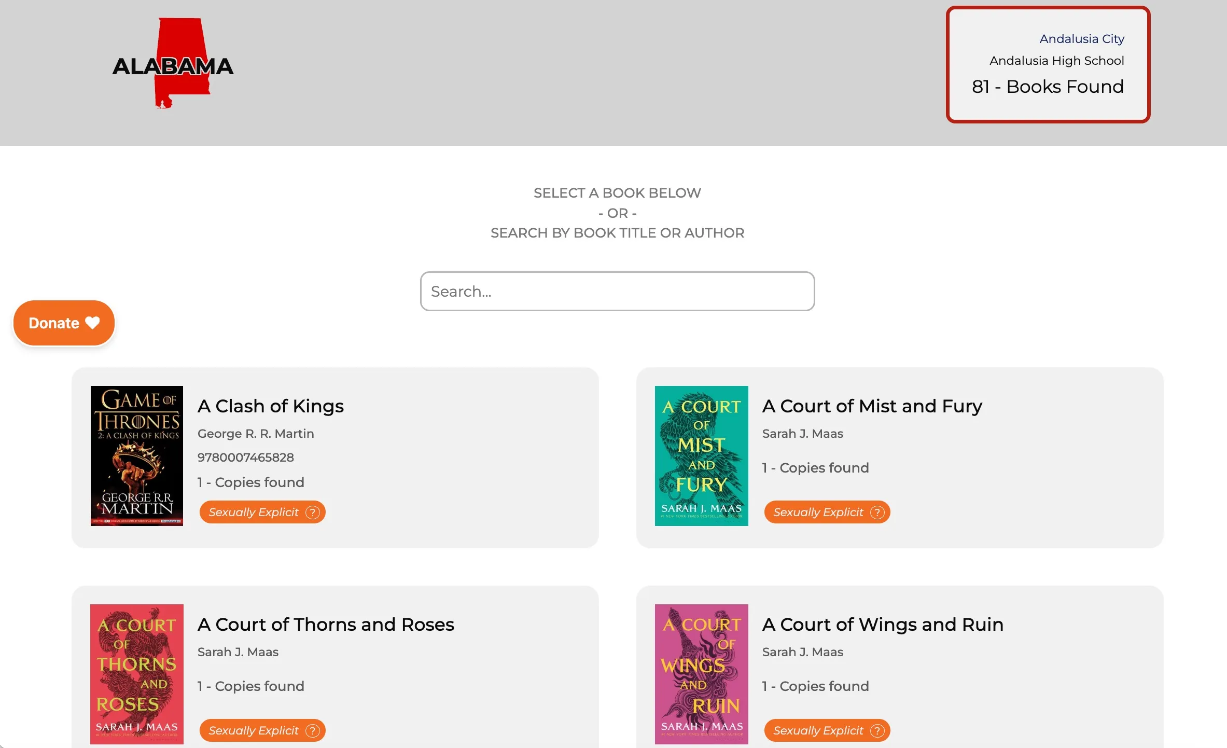This screenshot has height=748, width=1227.
Task: Open the help icon beside A Clash of Kings badge
Action: point(312,512)
